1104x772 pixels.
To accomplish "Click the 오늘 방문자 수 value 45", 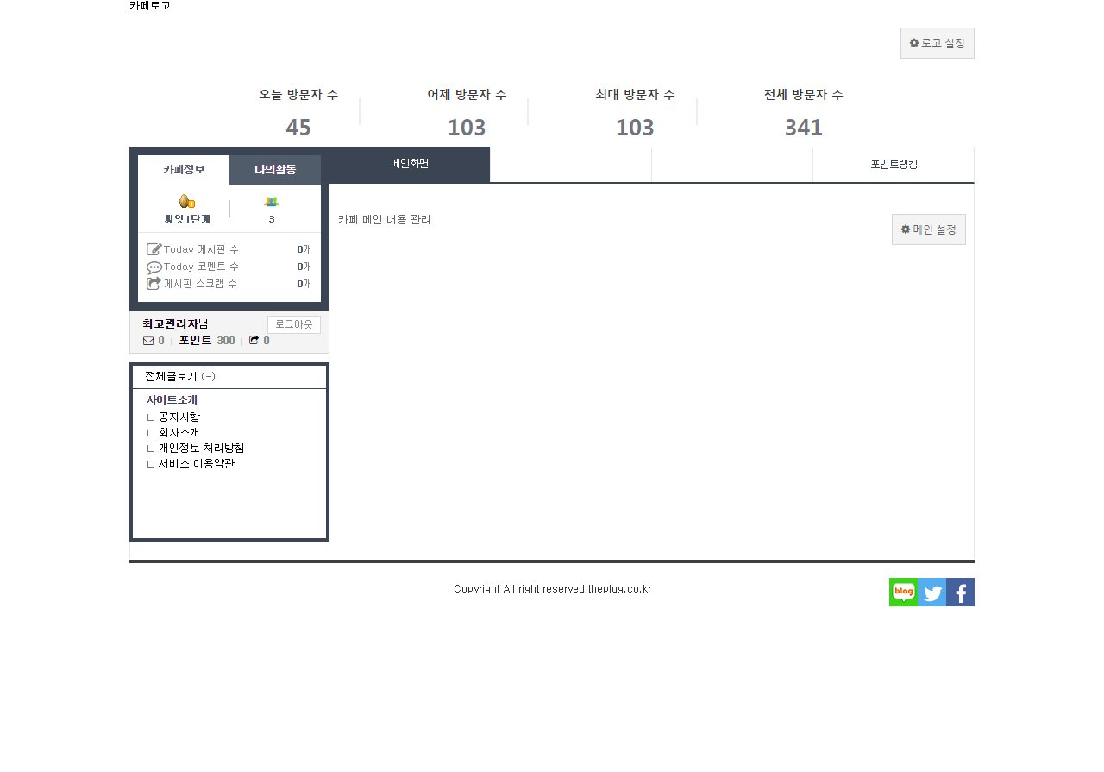I will pos(298,128).
